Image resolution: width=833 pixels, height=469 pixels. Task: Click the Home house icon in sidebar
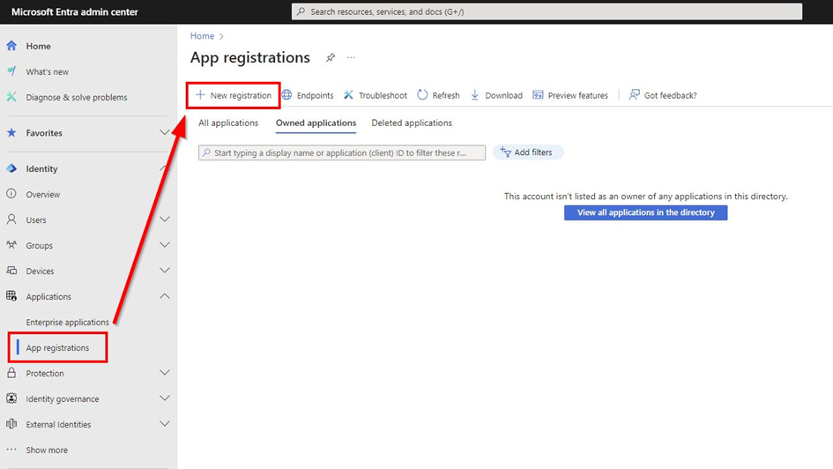[11, 46]
